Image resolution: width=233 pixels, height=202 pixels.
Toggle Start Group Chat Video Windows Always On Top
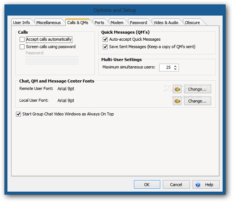18,114
